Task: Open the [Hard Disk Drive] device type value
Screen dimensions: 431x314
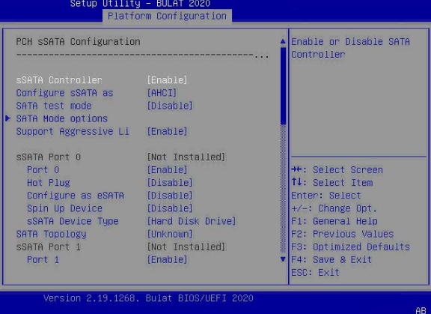Action: click(x=192, y=221)
